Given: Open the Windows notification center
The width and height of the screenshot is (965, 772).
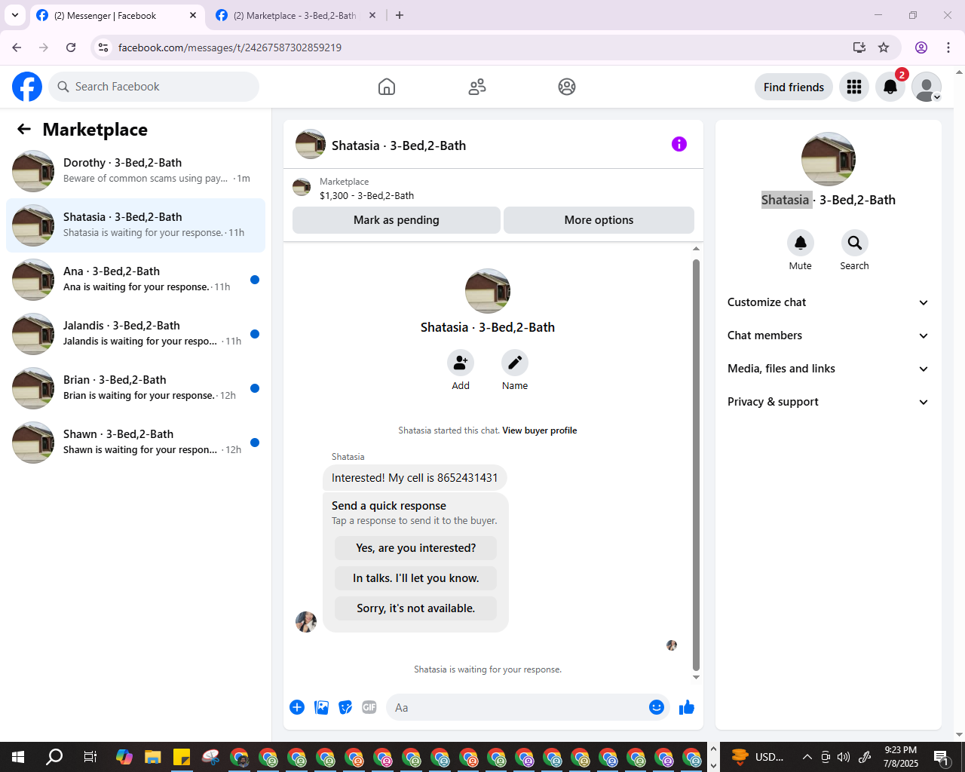Looking at the screenshot, I should tap(942, 757).
